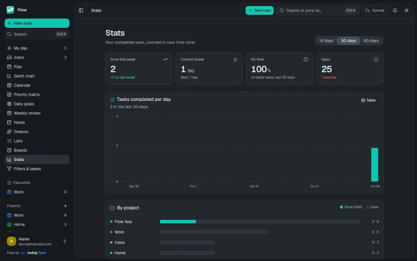Image resolution: width=417 pixels, height=261 pixels.
Task: Click the Flow app logo
Action: pos(10,10)
